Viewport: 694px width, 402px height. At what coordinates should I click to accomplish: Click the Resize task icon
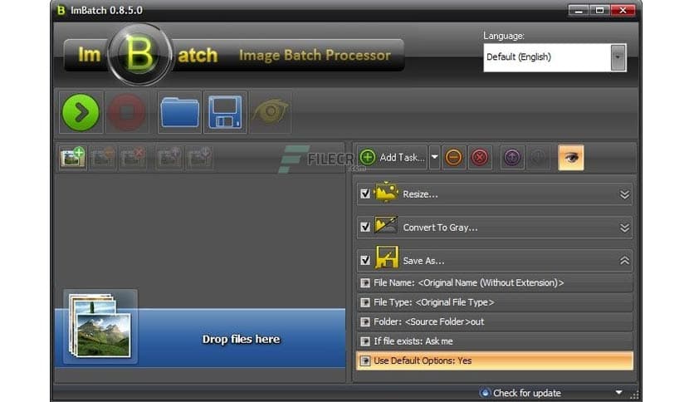pos(386,193)
